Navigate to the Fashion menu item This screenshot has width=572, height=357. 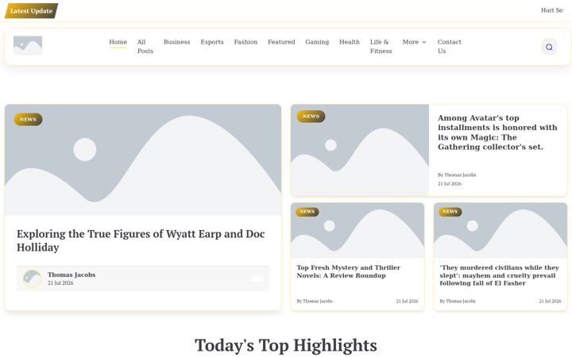pos(245,42)
